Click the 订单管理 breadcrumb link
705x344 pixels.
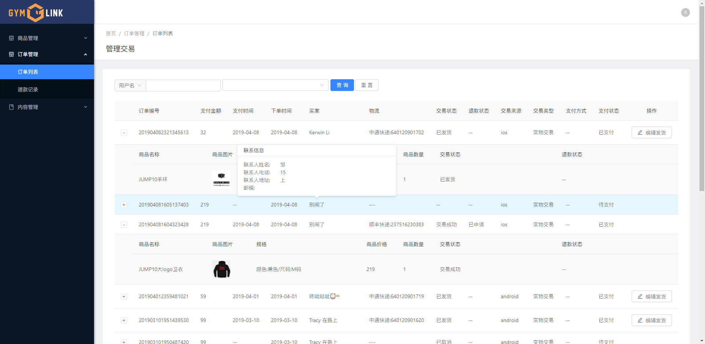[134, 33]
